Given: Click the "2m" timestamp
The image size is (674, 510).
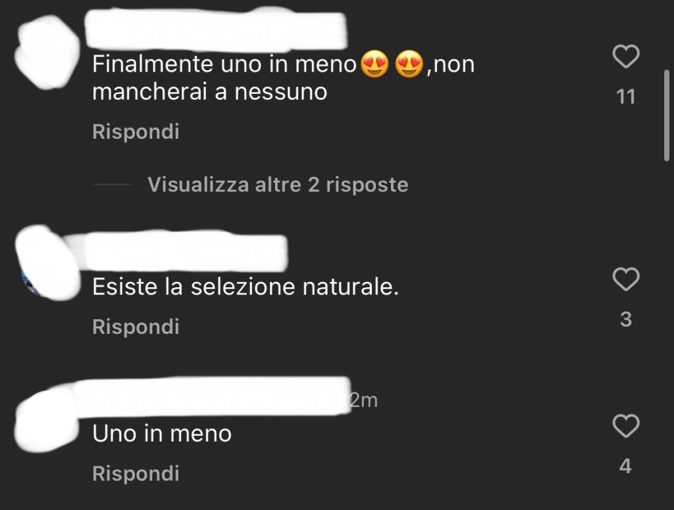Looking at the screenshot, I should click(x=363, y=400).
